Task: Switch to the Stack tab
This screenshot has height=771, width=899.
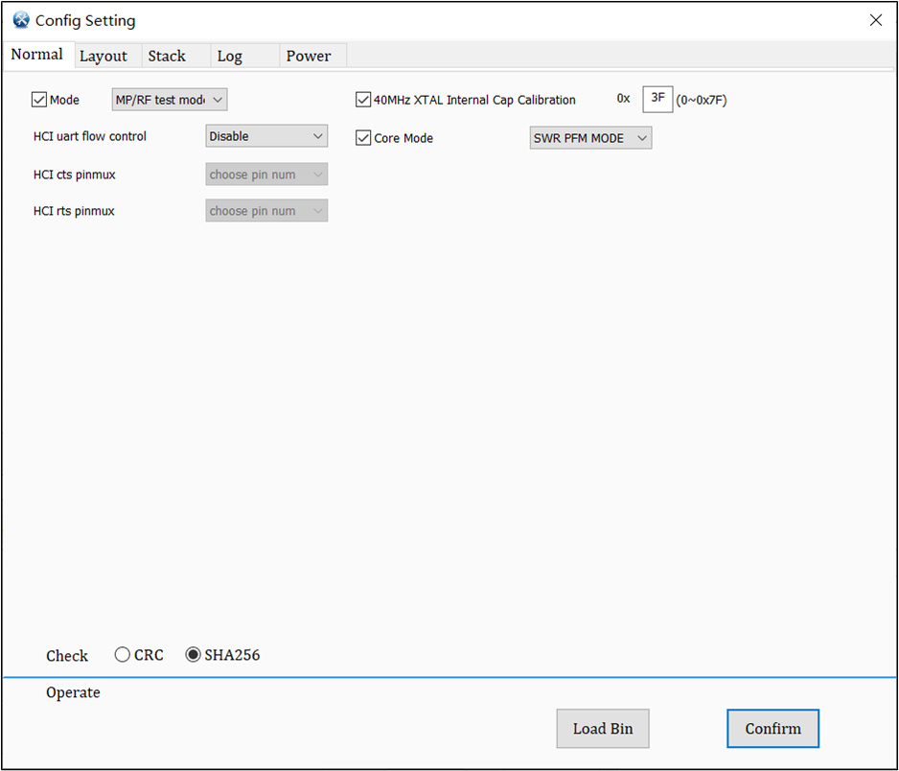Action: click(x=166, y=56)
